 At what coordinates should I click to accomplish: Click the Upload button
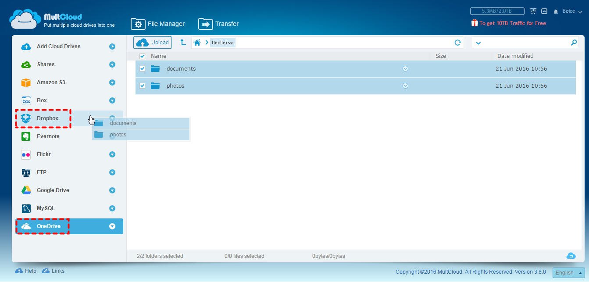coord(153,43)
